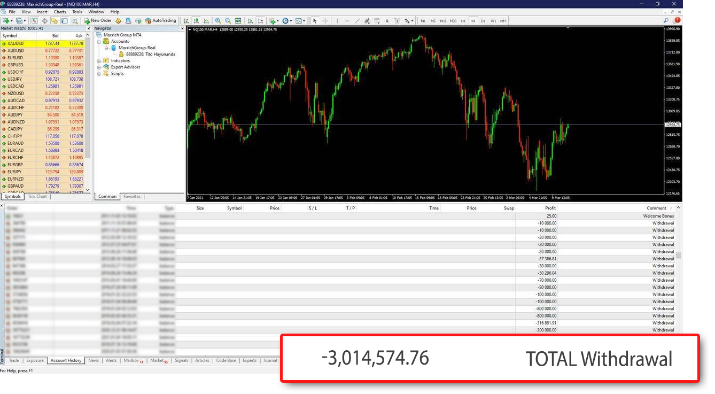Expand the Indicators tree node
Image resolution: width=715 pixels, height=394 pixels.
click(99, 61)
